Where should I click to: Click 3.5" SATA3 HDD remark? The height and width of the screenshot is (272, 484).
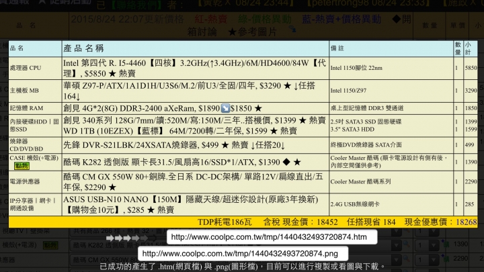coord(352,130)
